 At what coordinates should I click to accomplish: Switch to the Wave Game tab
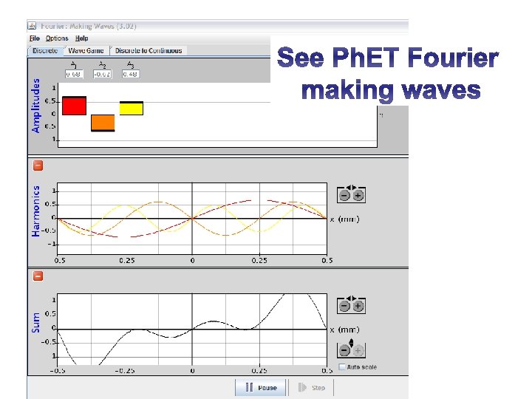pyautogui.click(x=86, y=50)
